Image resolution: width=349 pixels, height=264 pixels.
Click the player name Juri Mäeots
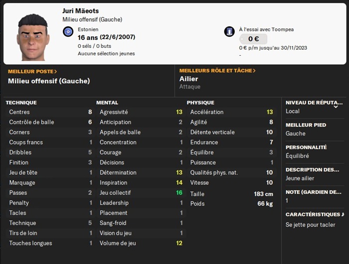[80, 10]
